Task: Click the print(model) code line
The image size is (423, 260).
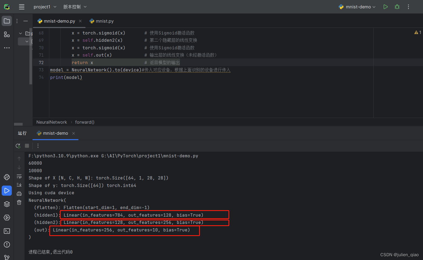Action: pos(66,77)
